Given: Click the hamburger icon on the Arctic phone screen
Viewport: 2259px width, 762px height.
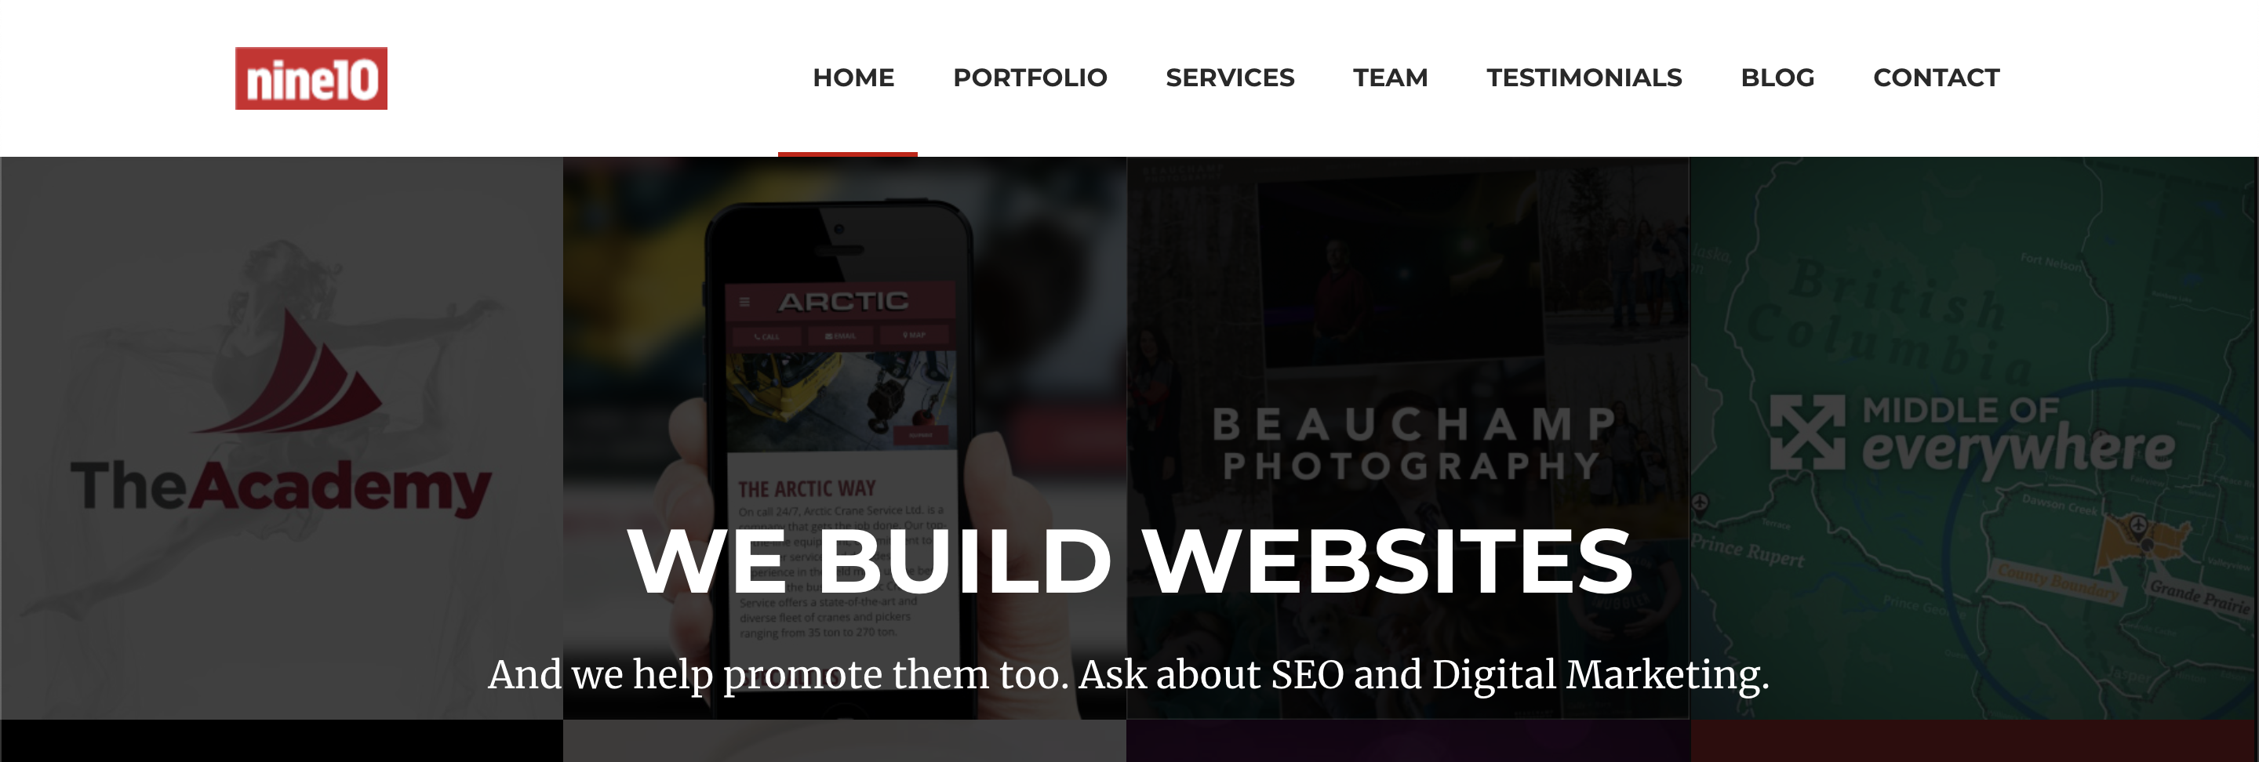Looking at the screenshot, I should 744,302.
